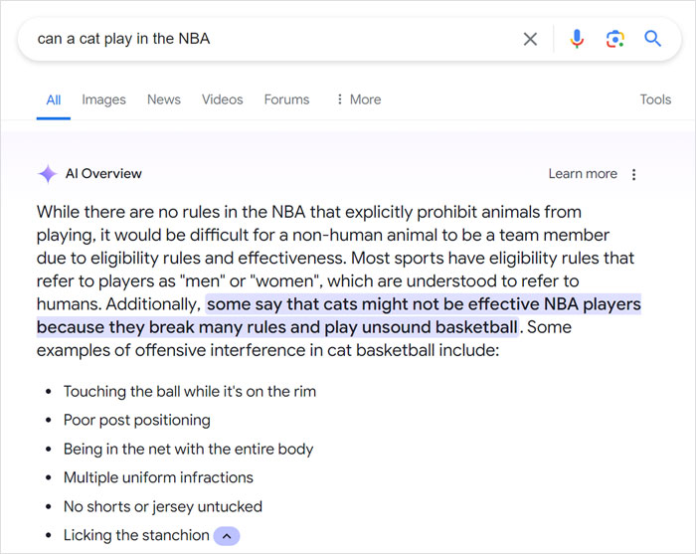Switch to the News tab
696x554 pixels.
(164, 99)
